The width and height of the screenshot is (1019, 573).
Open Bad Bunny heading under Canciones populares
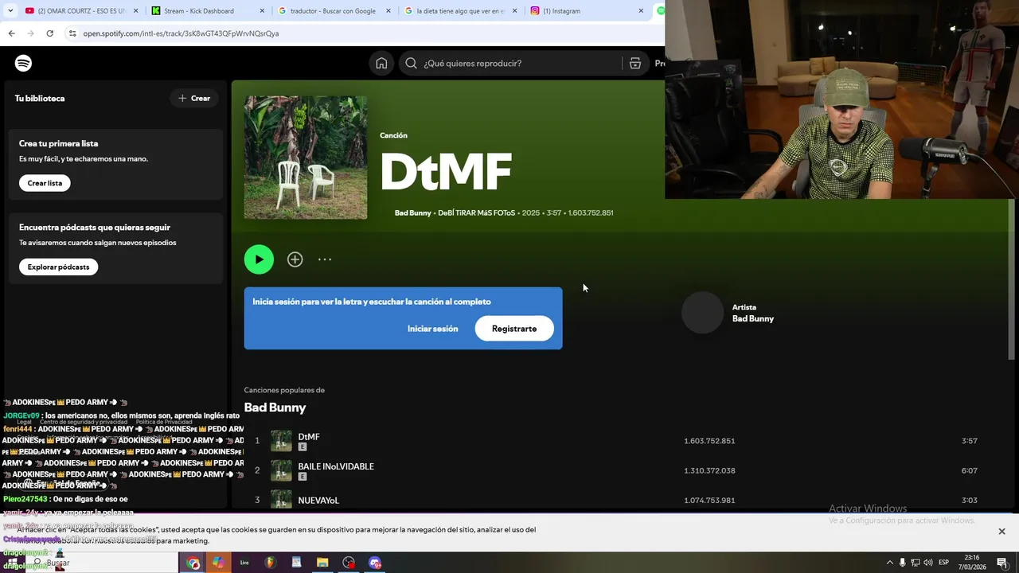pyautogui.click(x=275, y=407)
